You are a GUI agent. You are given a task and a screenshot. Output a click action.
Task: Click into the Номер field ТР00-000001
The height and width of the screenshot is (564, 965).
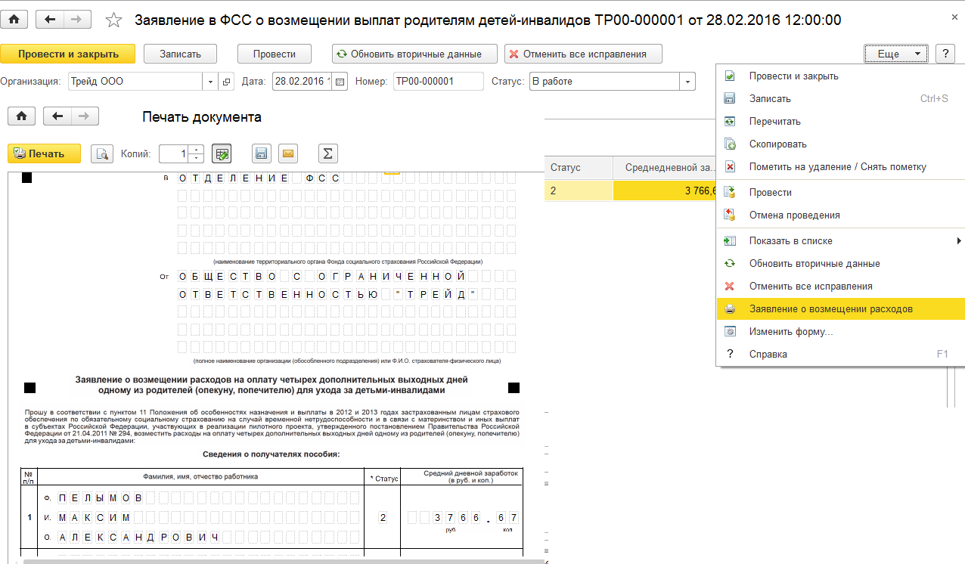(438, 82)
